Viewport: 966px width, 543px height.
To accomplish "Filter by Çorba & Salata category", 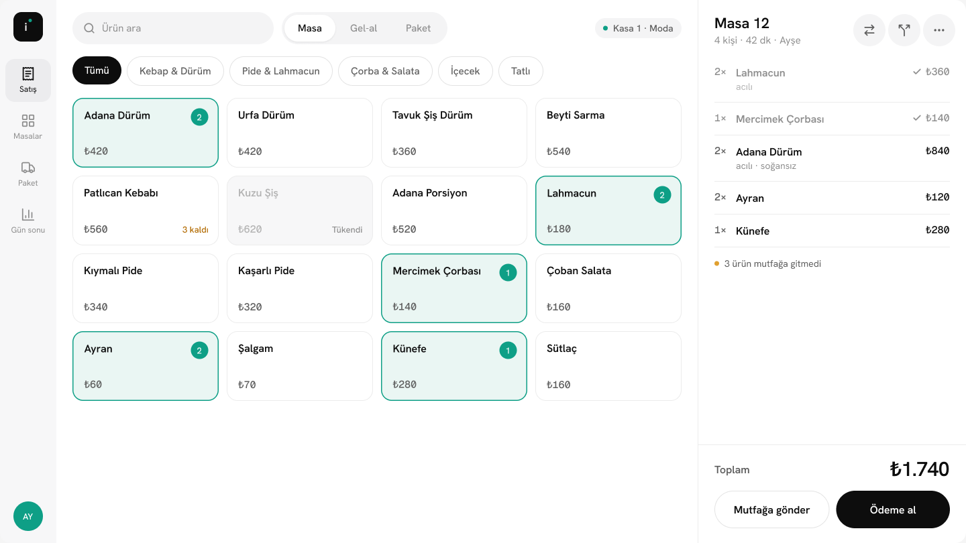I will pyautogui.click(x=385, y=70).
